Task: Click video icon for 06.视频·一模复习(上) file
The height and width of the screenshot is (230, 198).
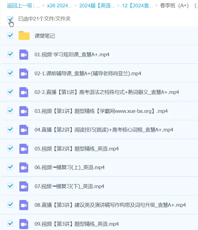Action: coord(24,167)
